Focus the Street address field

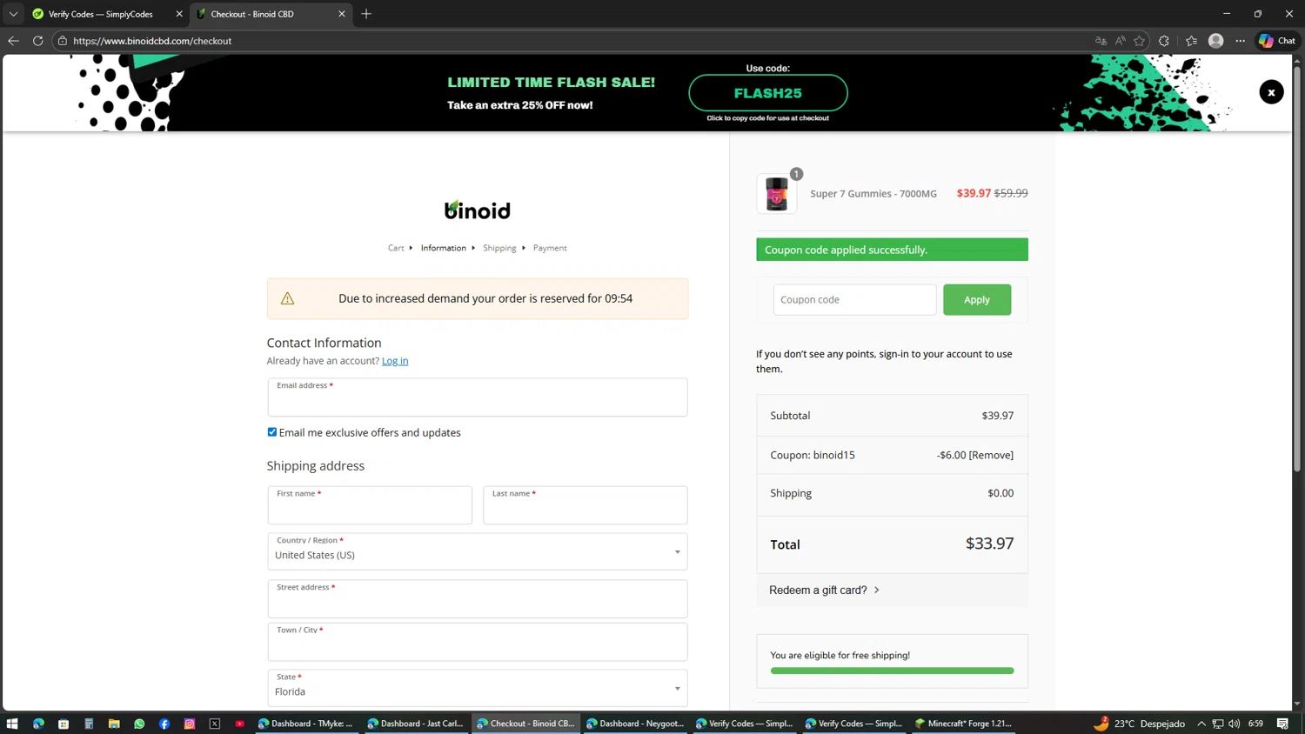pos(478,599)
